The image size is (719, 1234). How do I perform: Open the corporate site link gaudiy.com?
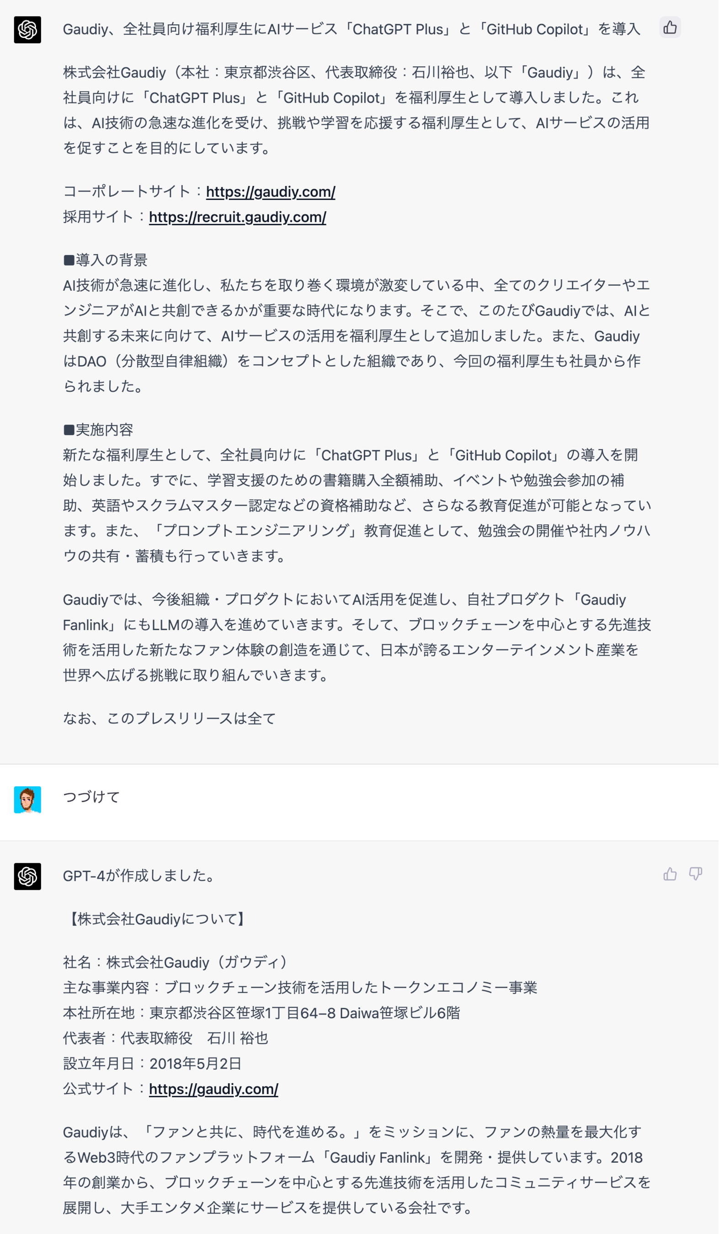pyautogui.click(x=270, y=191)
